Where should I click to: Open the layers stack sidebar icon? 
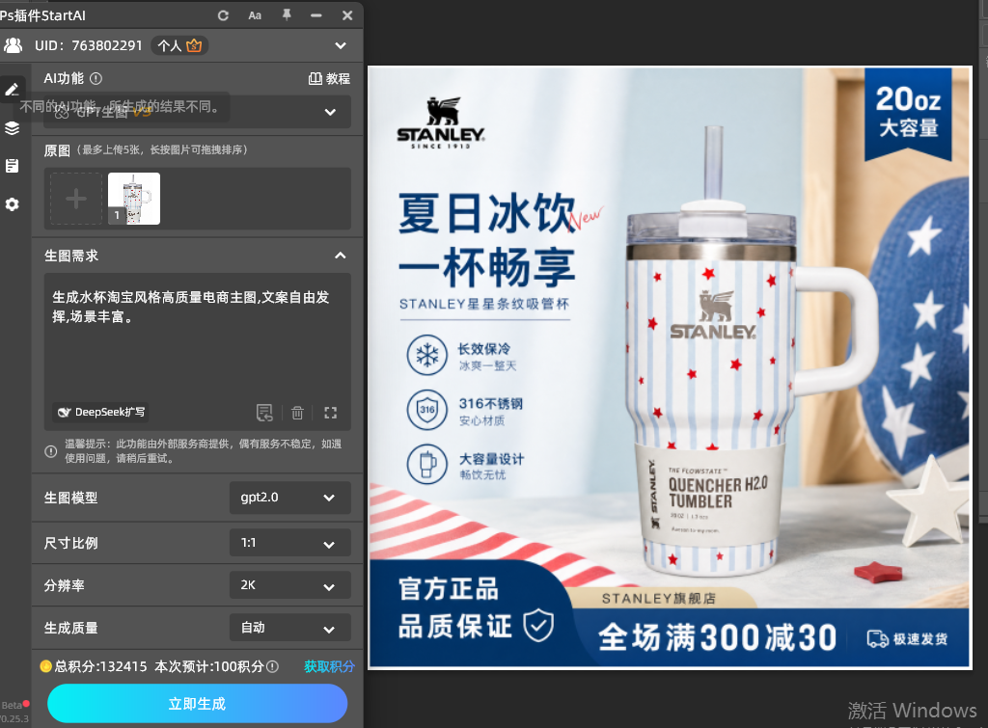point(12,128)
